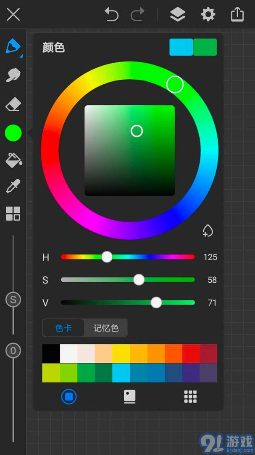Switch to the 色卡 tab
Image resolution: width=255 pixels, height=455 pixels.
(63, 328)
